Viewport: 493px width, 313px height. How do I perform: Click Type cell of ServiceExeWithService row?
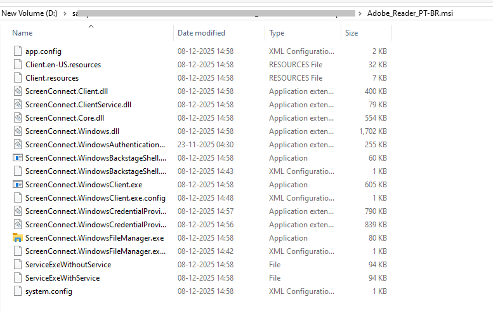pyautogui.click(x=275, y=278)
